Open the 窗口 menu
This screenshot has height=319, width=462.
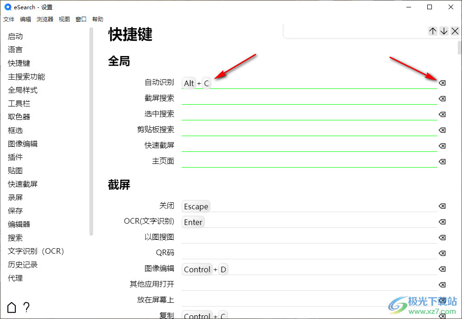81,19
